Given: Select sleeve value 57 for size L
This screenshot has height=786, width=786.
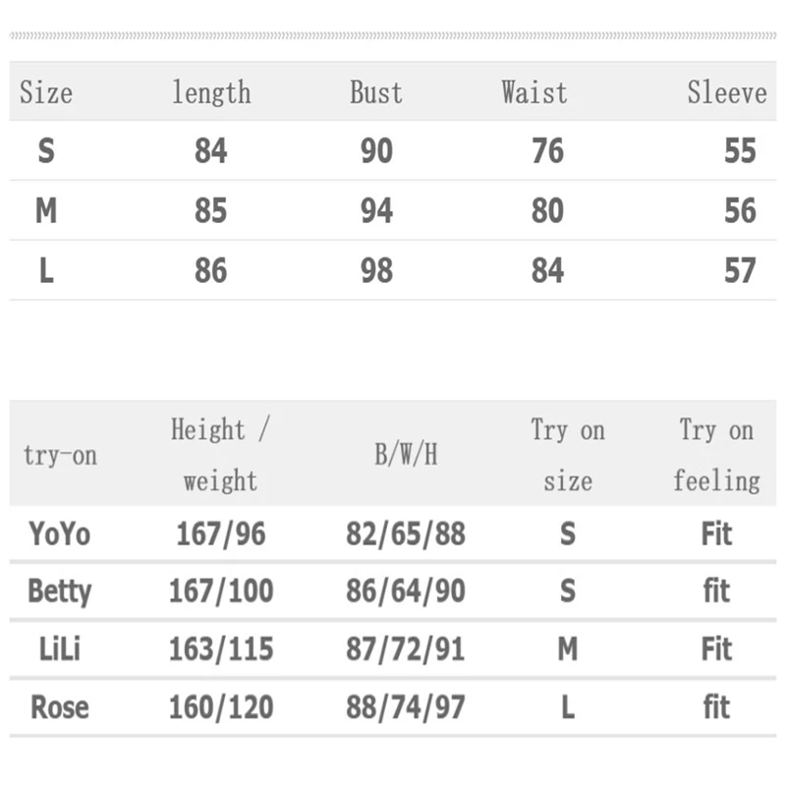Looking at the screenshot, I should 740,271.
